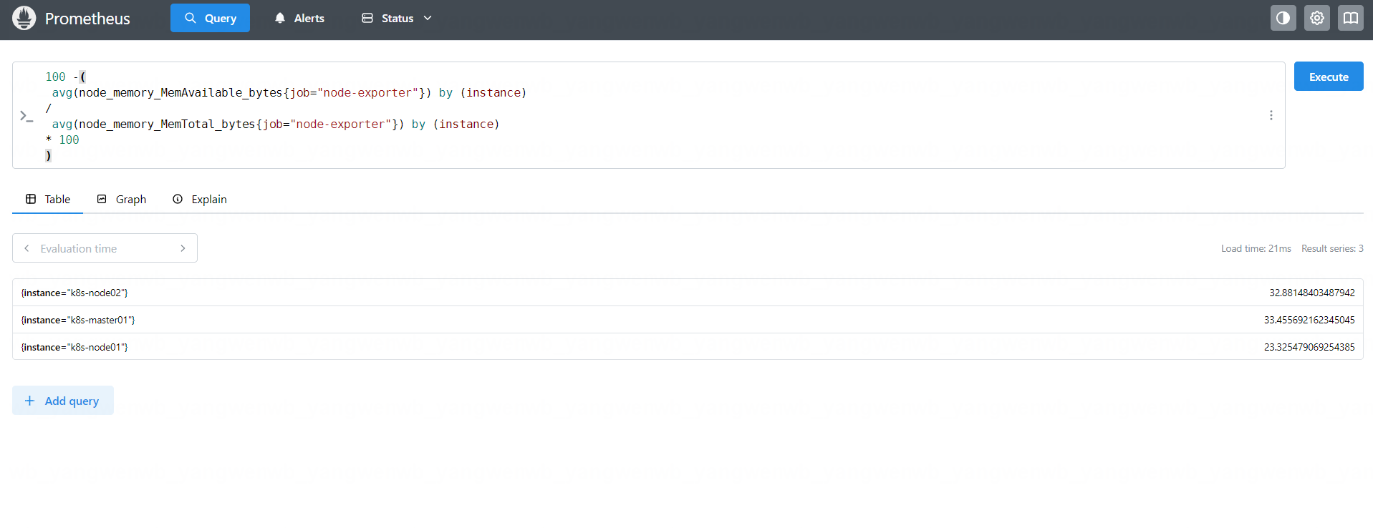1373x528 pixels.
Task: Select the Table tab
Action: [x=48, y=199]
